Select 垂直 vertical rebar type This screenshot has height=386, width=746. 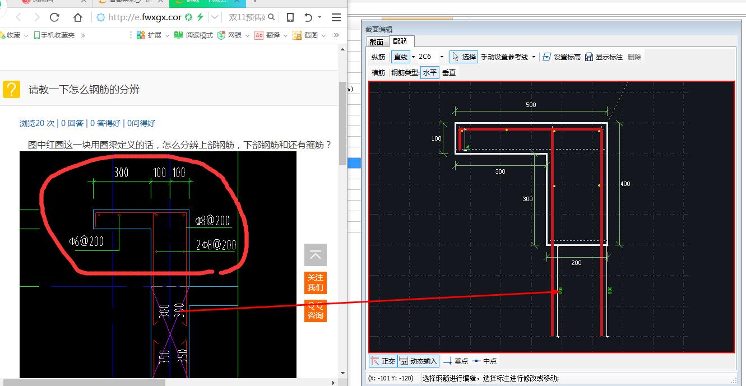(x=449, y=72)
